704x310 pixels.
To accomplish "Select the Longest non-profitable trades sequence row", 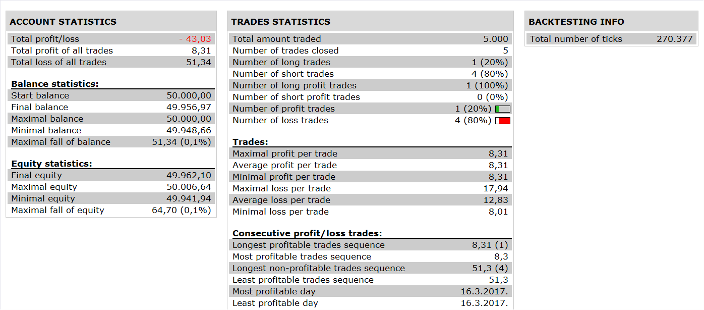I will [370, 268].
